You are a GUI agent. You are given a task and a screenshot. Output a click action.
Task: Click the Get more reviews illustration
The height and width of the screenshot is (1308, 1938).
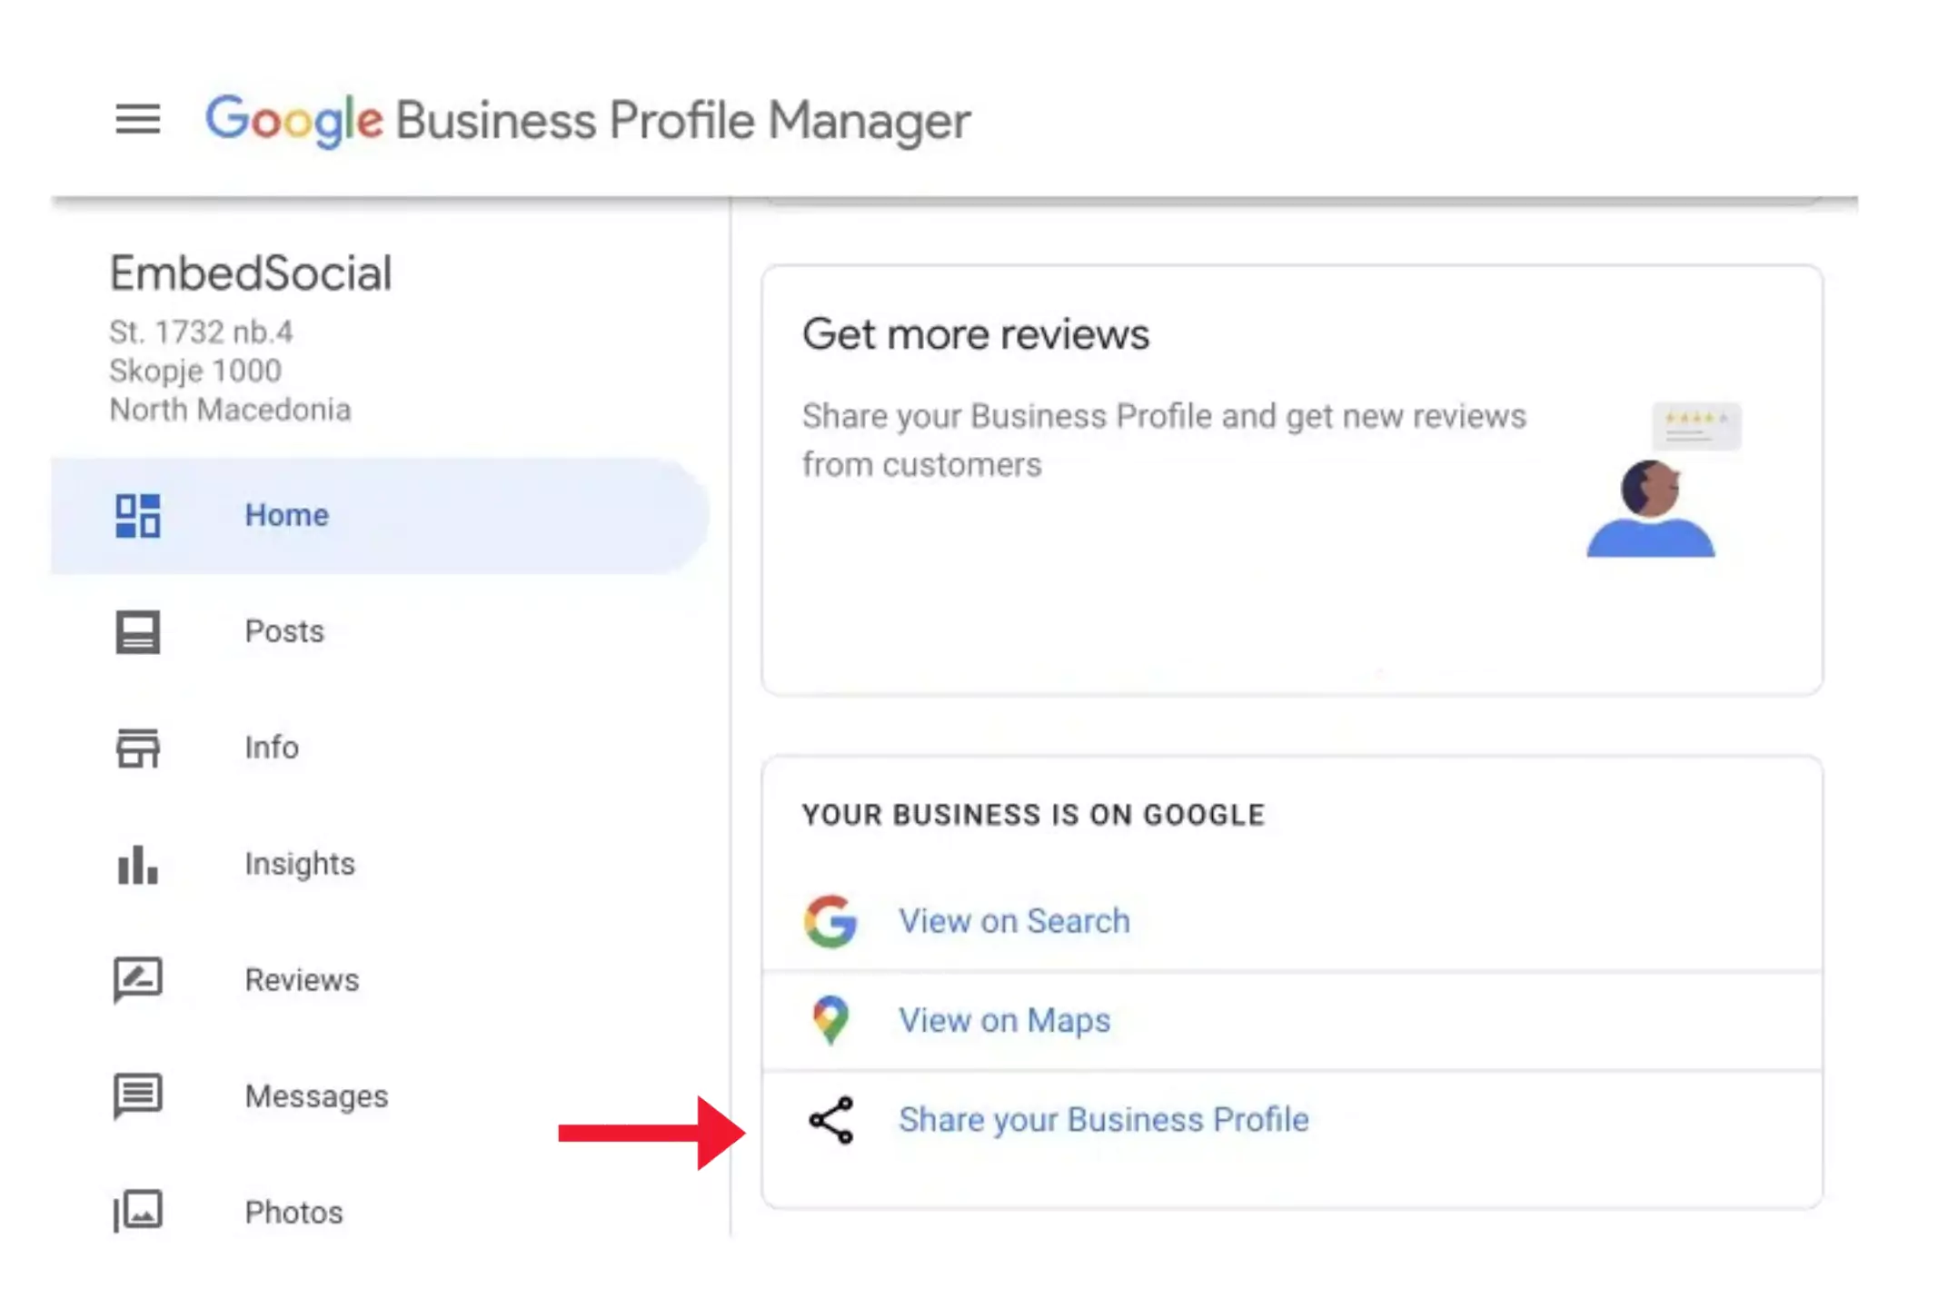(1663, 480)
